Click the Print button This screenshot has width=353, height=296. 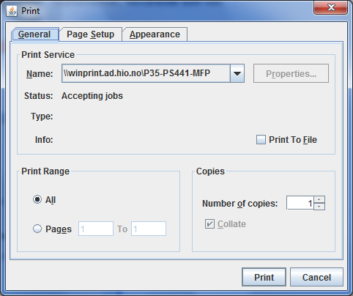coord(264,277)
